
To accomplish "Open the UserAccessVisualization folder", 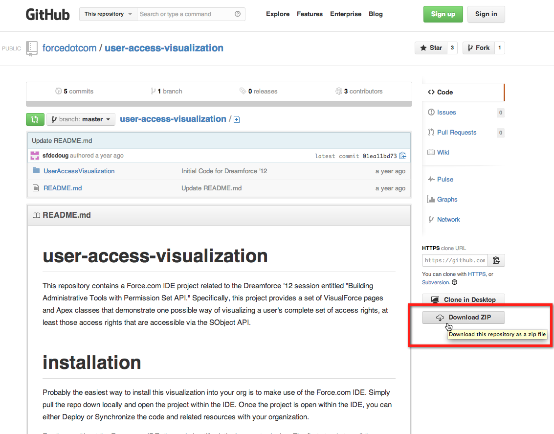I will coord(79,171).
